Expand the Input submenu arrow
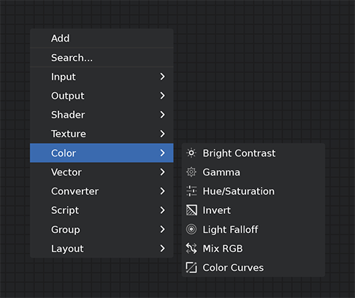Viewport: 355px width, 298px height. pyautogui.click(x=163, y=77)
